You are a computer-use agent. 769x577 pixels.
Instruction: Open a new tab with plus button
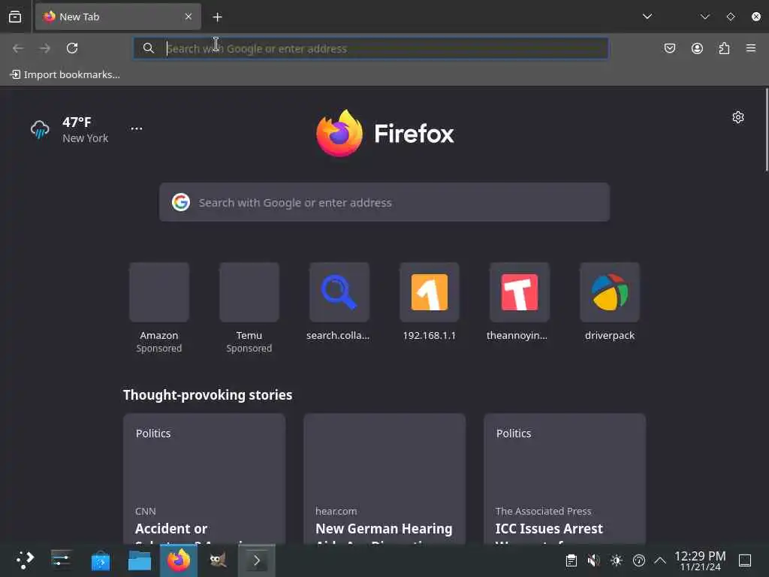coord(217,17)
